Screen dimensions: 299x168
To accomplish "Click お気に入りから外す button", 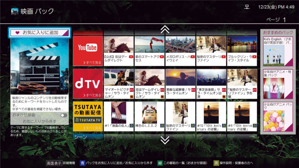I will click(x=40, y=121).
